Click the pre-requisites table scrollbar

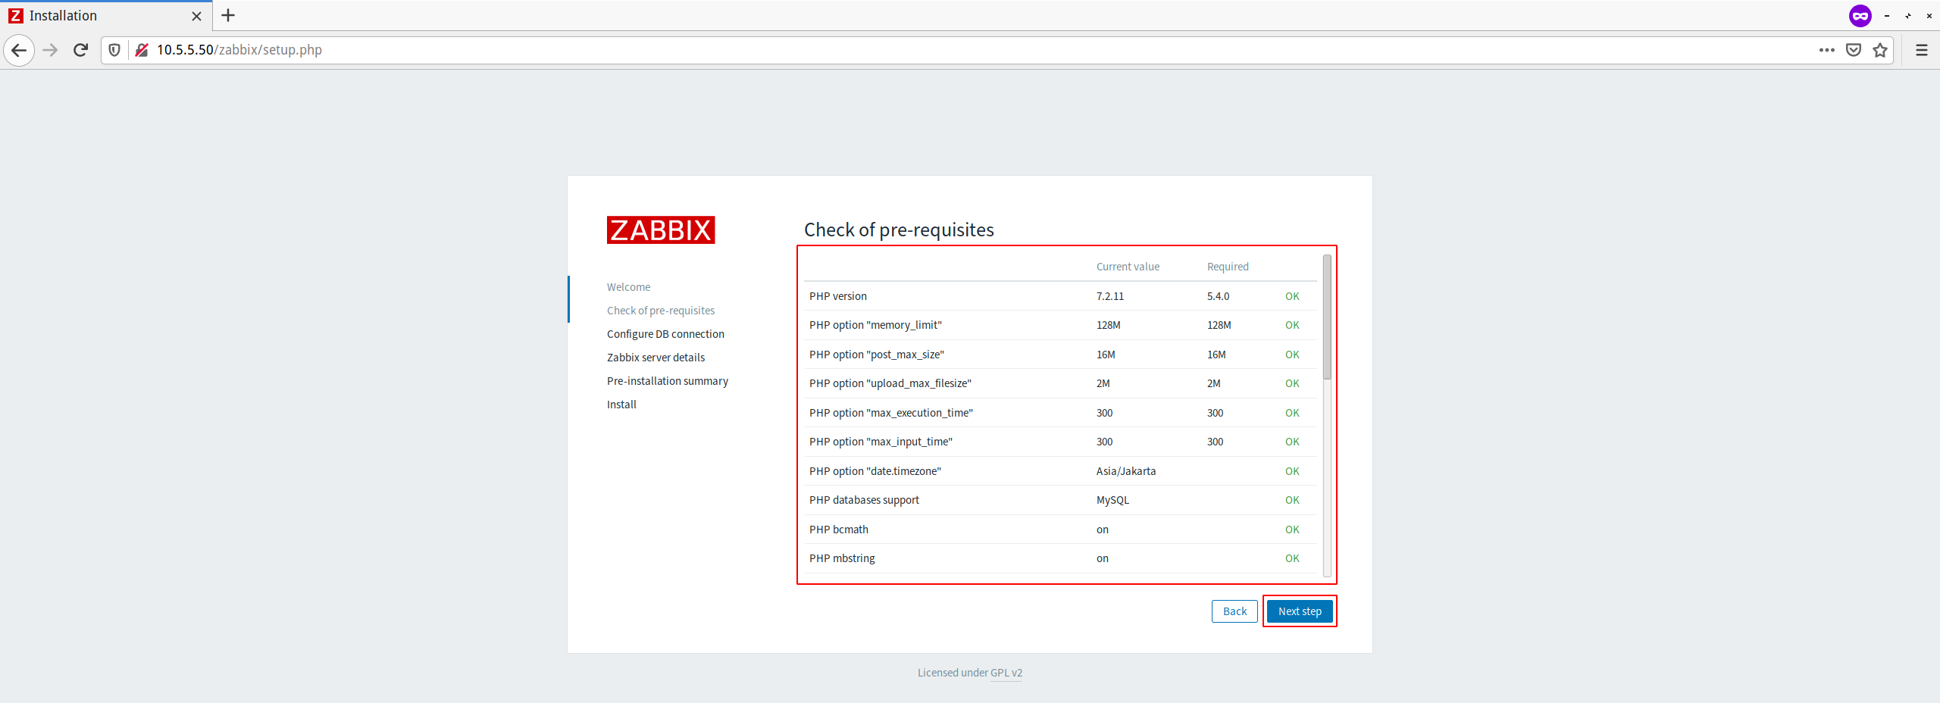[x=1327, y=317]
